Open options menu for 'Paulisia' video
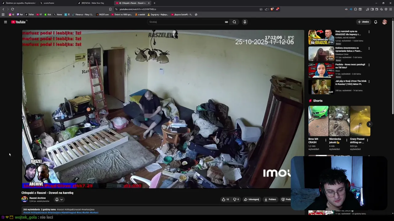The width and height of the screenshot is (394, 221). coord(369,65)
